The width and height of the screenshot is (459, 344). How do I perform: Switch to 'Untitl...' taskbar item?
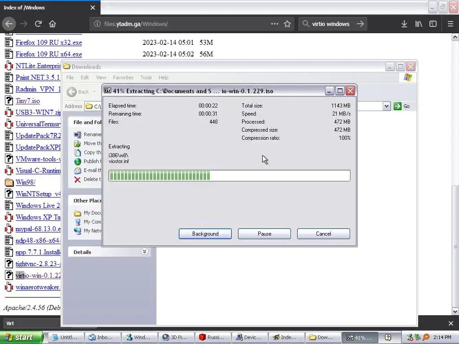pyautogui.click(x=66, y=337)
